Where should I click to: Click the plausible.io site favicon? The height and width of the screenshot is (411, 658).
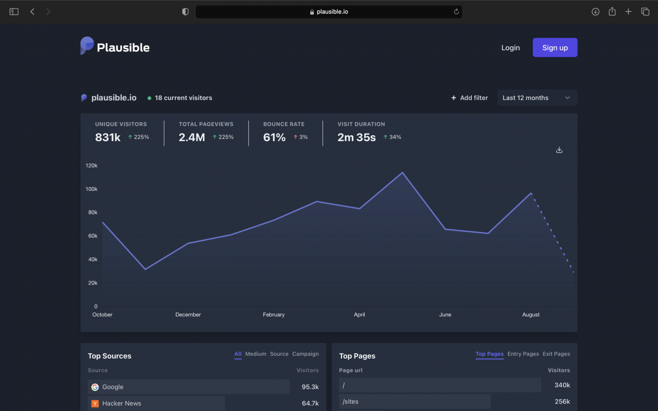84,98
